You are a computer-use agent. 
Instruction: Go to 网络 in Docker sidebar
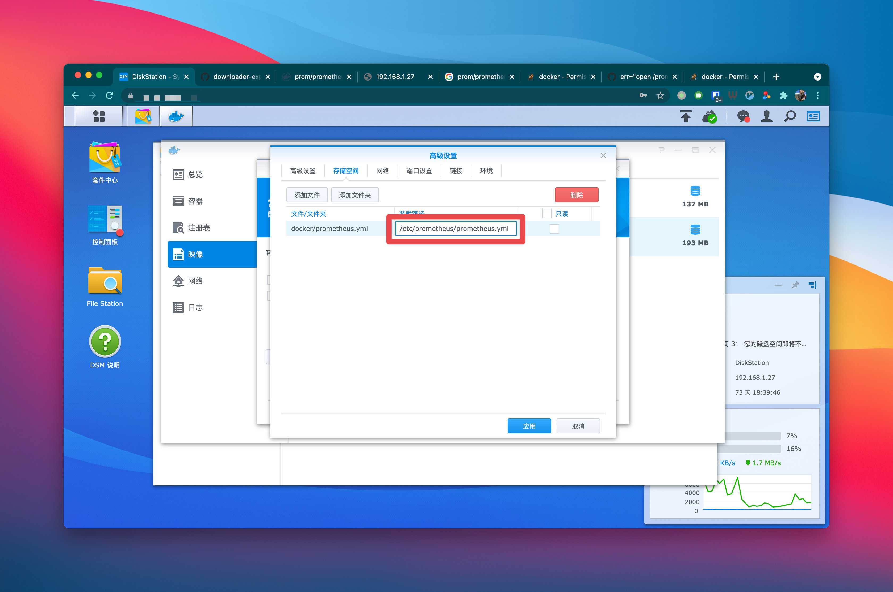[x=212, y=281]
